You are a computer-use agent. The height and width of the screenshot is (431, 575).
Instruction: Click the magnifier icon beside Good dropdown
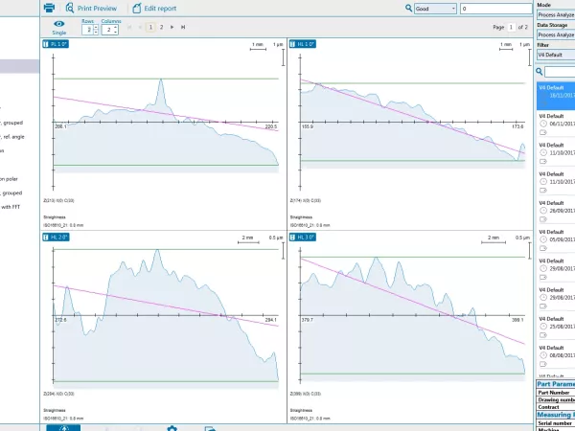pos(421,8)
